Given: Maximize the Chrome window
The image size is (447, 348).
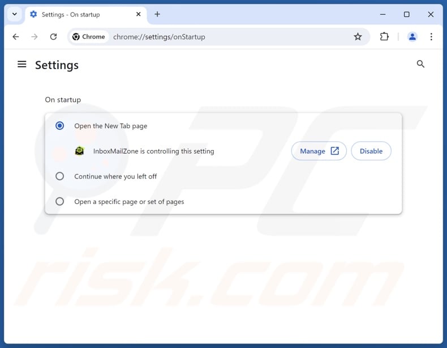Looking at the screenshot, I should coord(407,14).
